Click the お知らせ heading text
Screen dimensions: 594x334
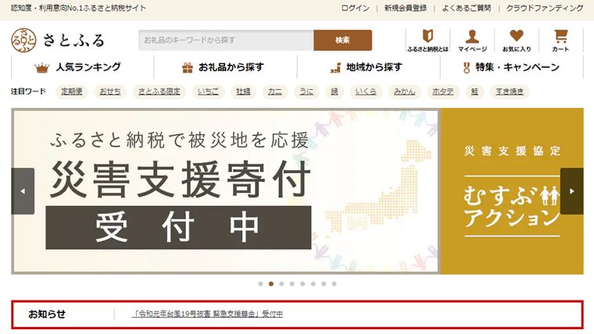(x=47, y=314)
